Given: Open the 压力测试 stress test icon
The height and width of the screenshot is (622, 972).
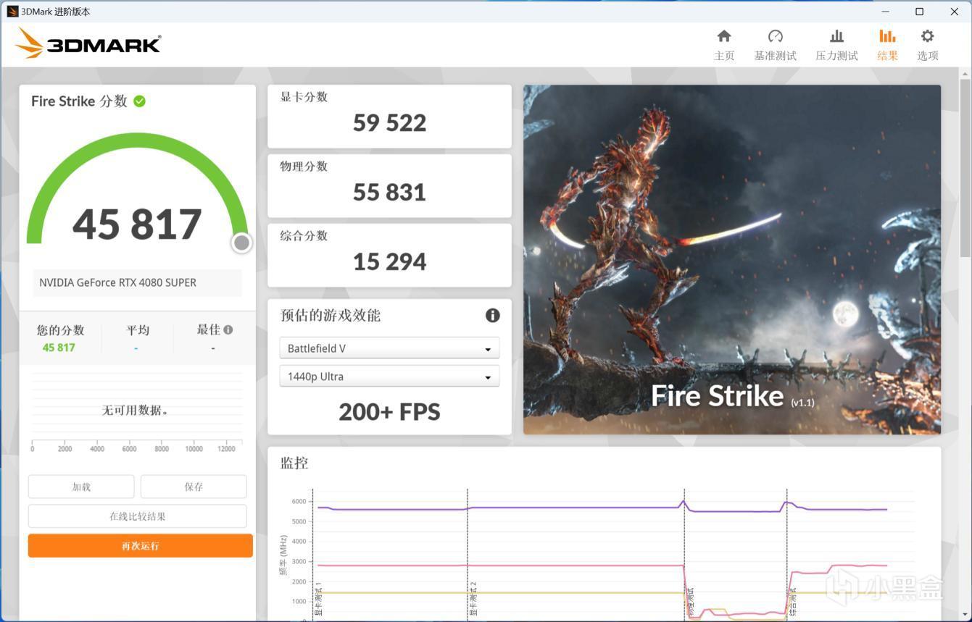Looking at the screenshot, I should pyautogui.click(x=836, y=36).
